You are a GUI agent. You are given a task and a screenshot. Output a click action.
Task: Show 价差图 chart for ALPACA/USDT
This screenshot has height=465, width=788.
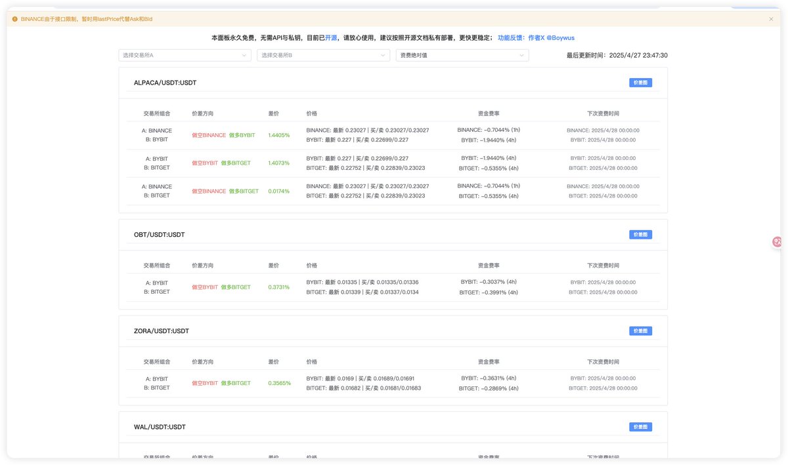click(x=640, y=83)
